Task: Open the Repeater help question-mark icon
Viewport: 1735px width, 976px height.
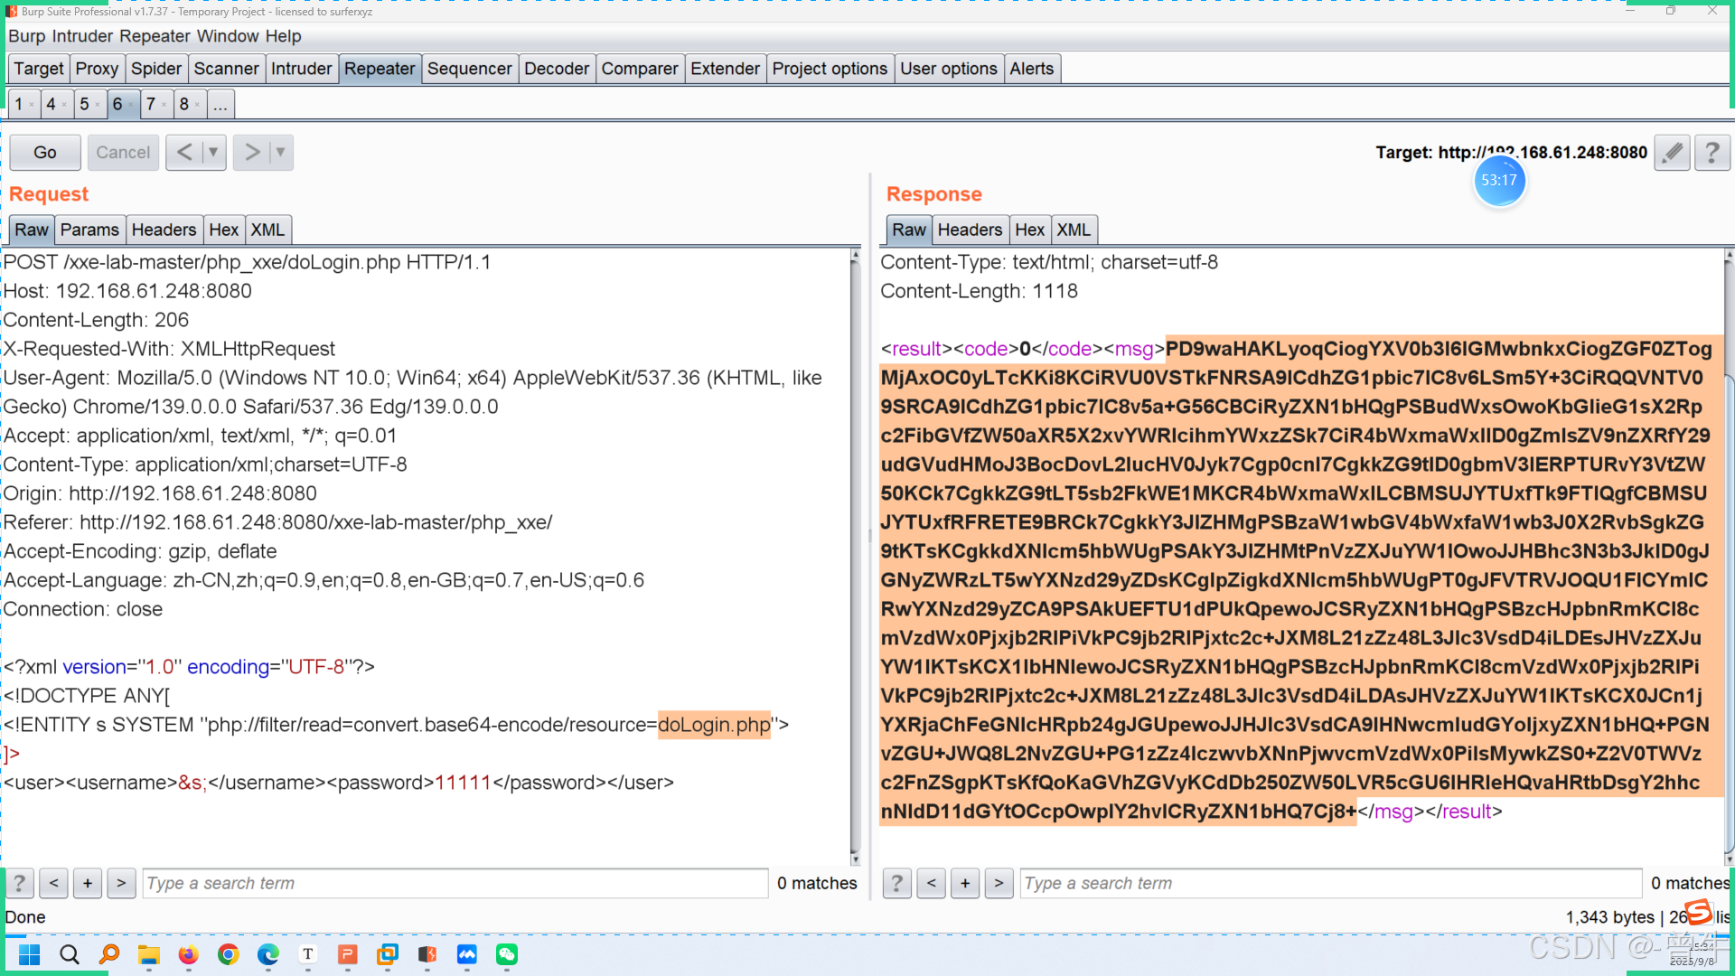Action: [x=1712, y=153]
